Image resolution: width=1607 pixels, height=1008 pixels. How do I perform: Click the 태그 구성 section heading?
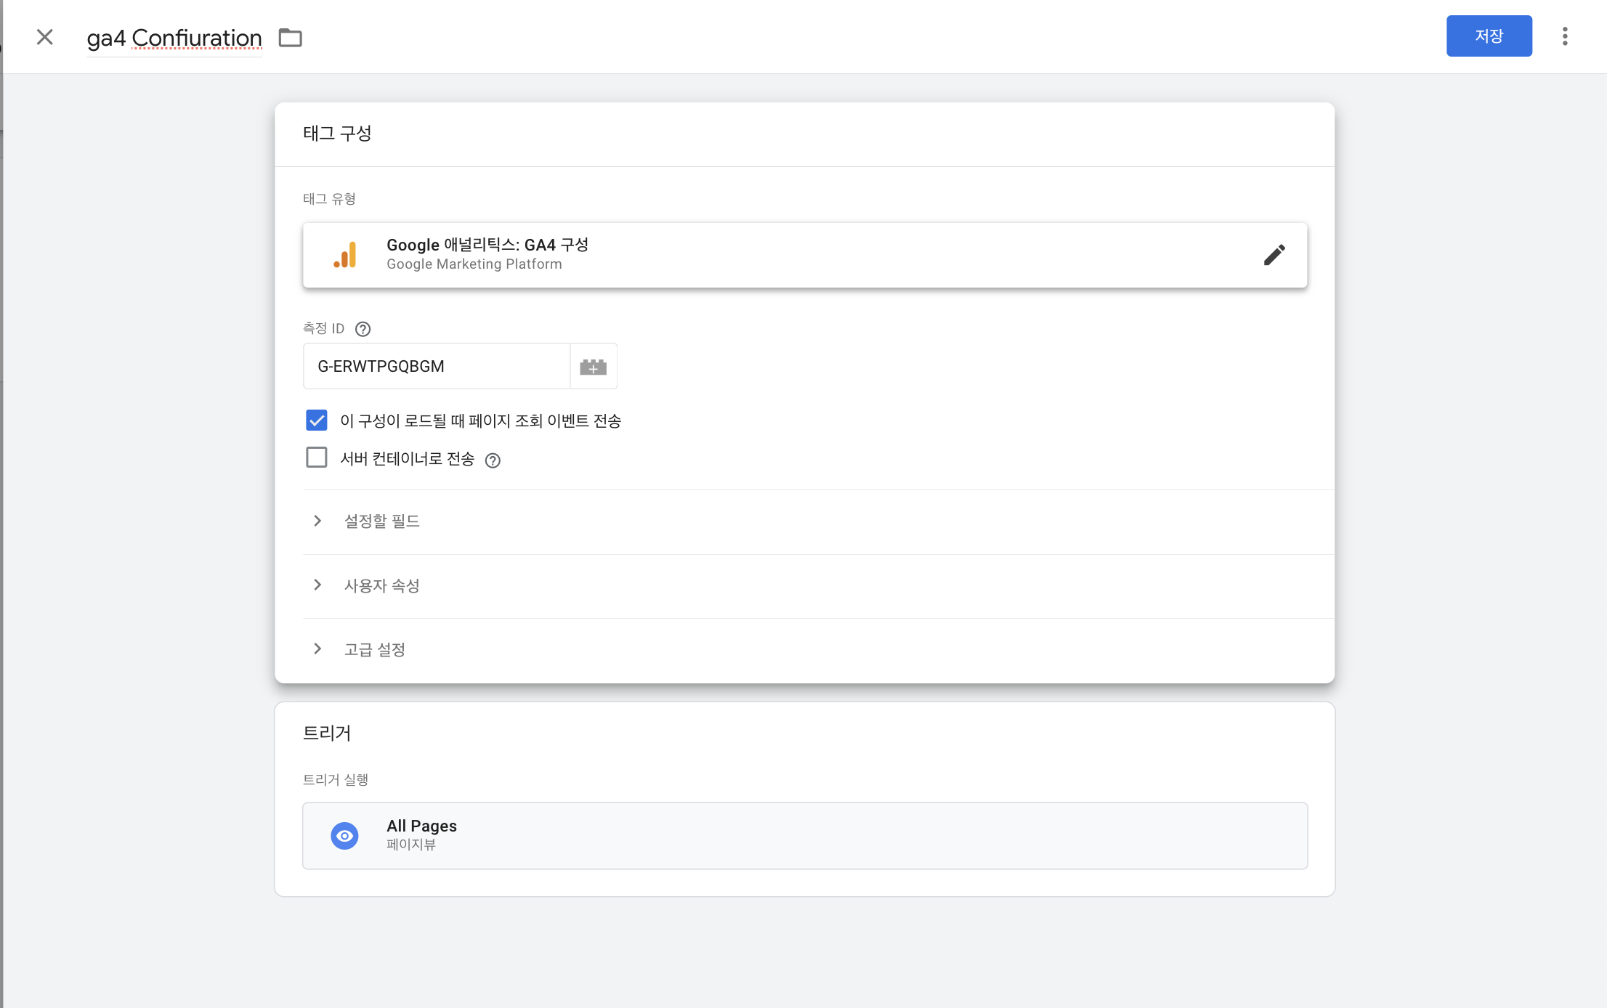(337, 134)
